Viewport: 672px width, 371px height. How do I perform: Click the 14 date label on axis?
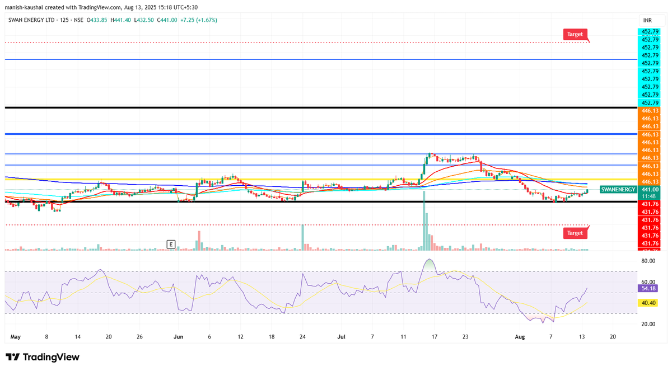[77, 337]
